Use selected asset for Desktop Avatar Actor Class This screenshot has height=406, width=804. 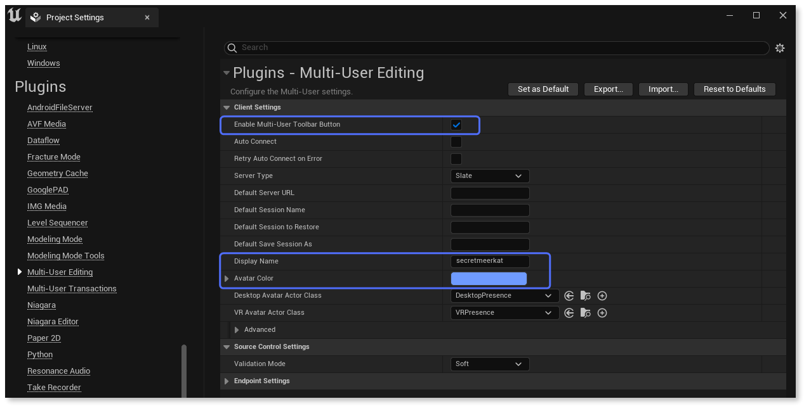click(x=569, y=295)
